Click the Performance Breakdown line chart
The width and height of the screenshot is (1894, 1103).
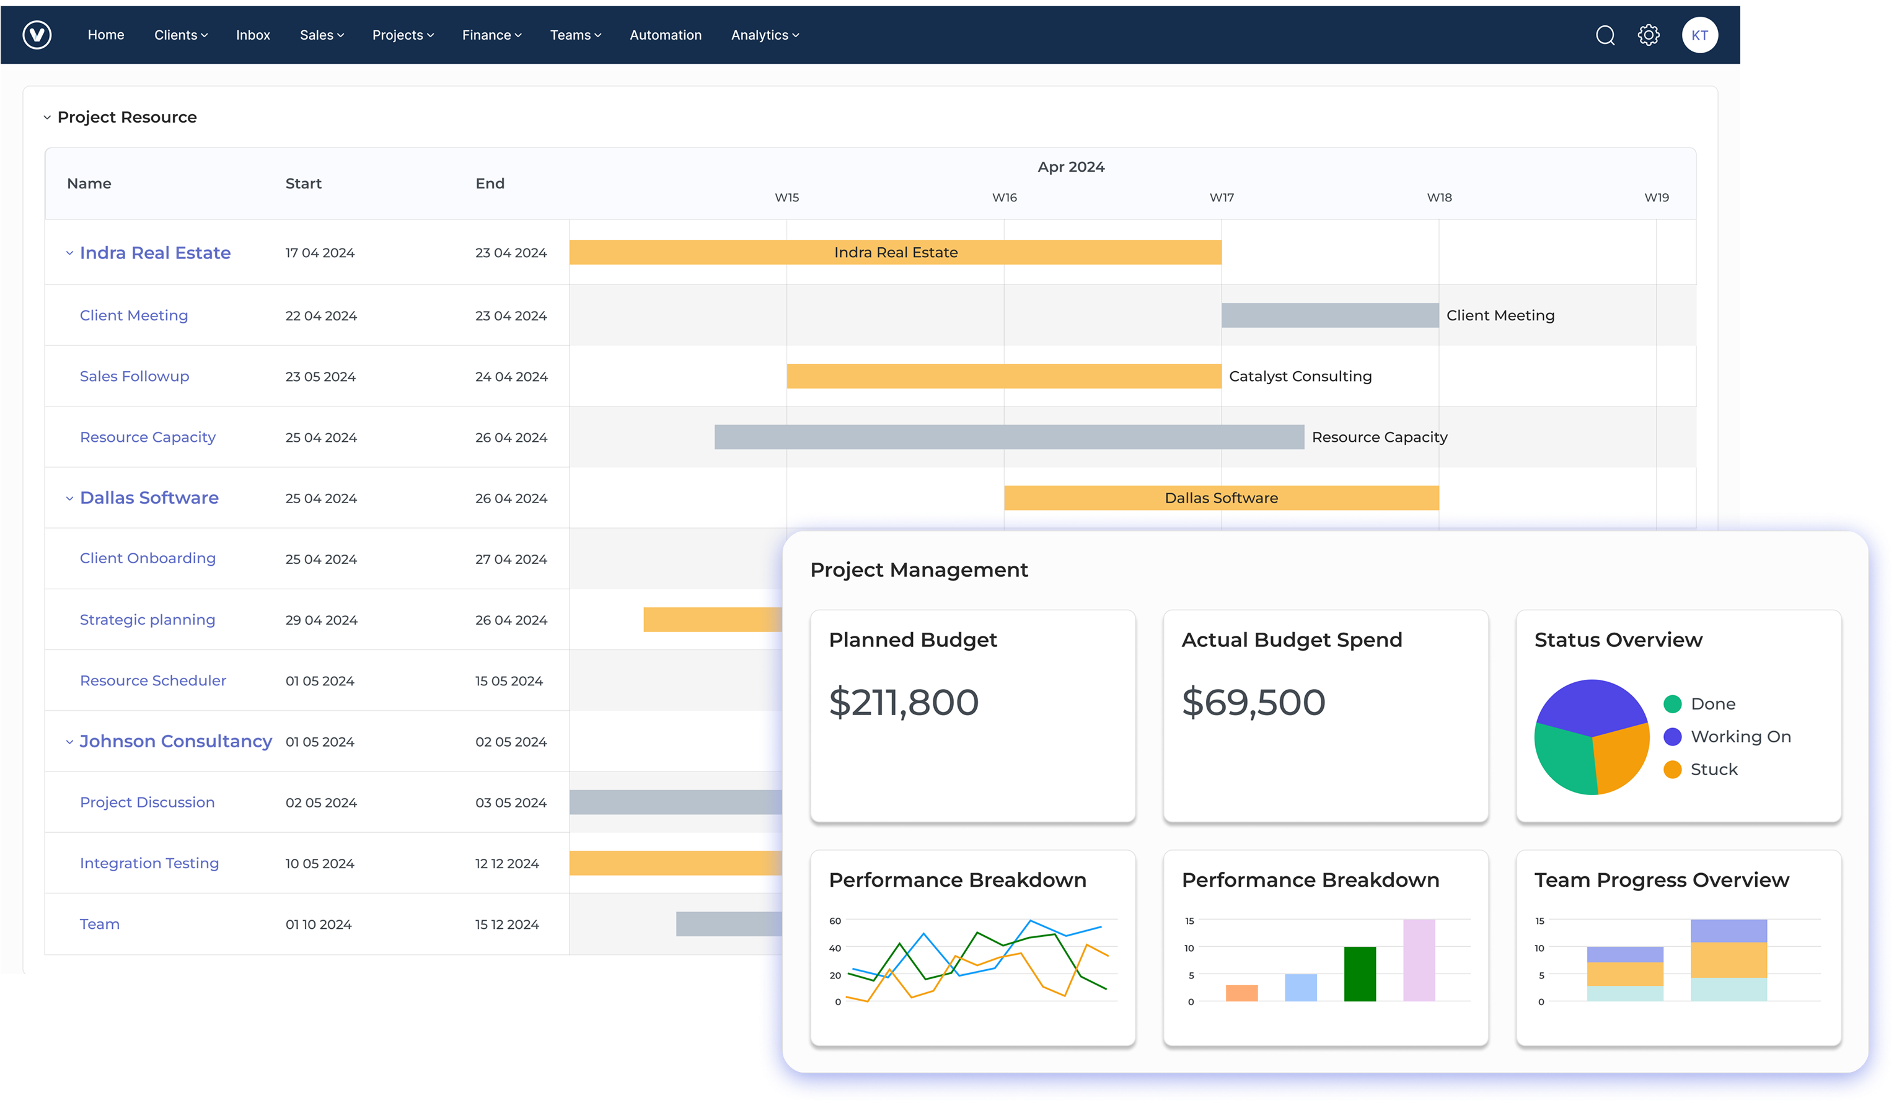pyautogui.click(x=974, y=961)
